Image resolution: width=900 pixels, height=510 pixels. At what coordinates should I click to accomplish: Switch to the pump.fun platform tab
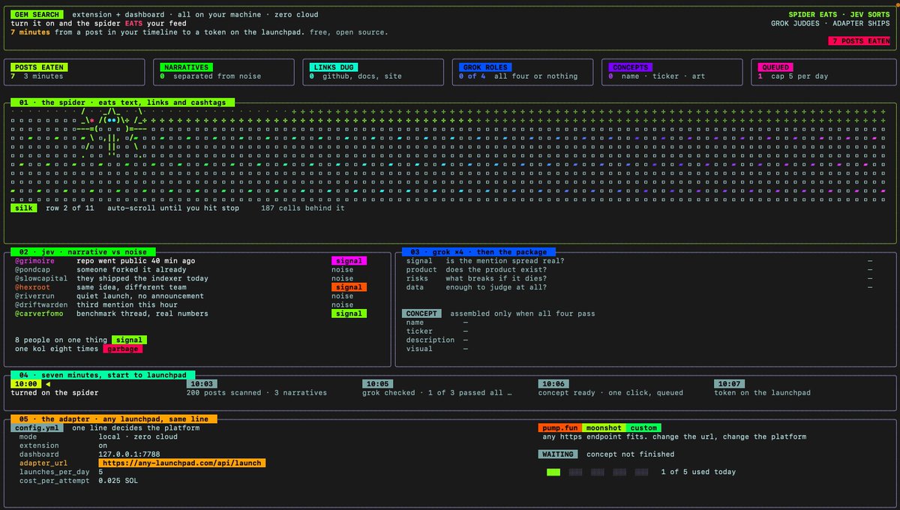(560, 427)
